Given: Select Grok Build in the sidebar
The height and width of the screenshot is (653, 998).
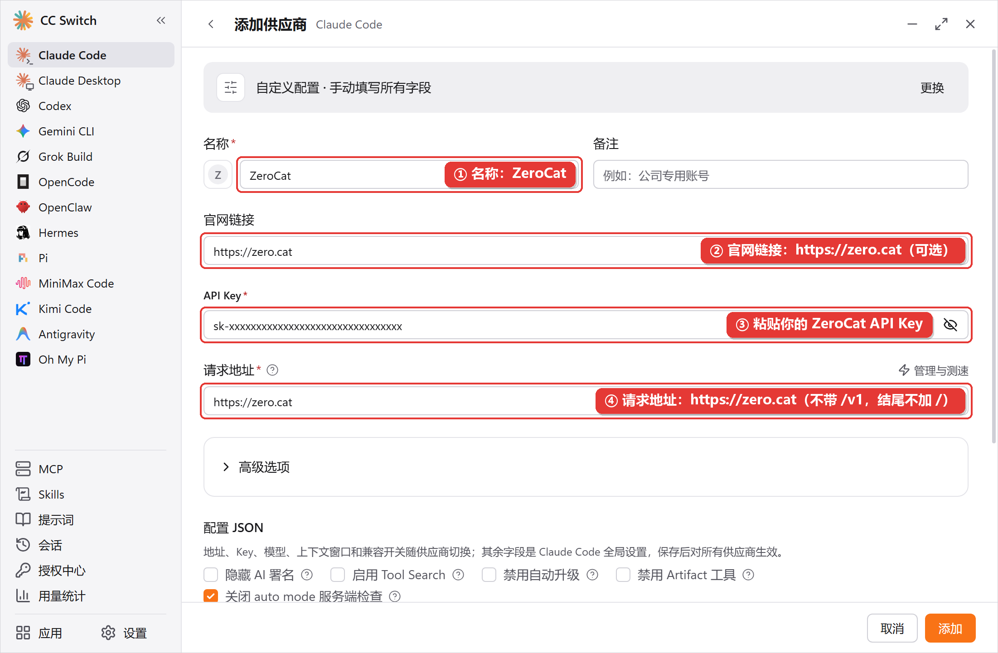Looking at the screenshot, I should (91, 157).
